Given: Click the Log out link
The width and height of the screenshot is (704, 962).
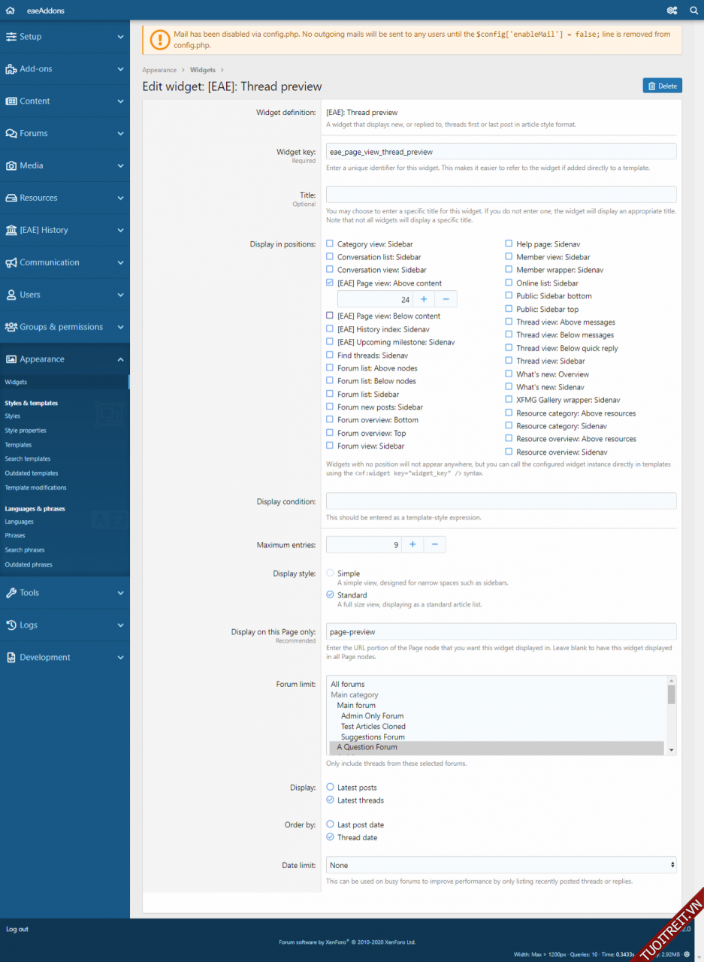Looking at the screenshot, I should point(17,929).
